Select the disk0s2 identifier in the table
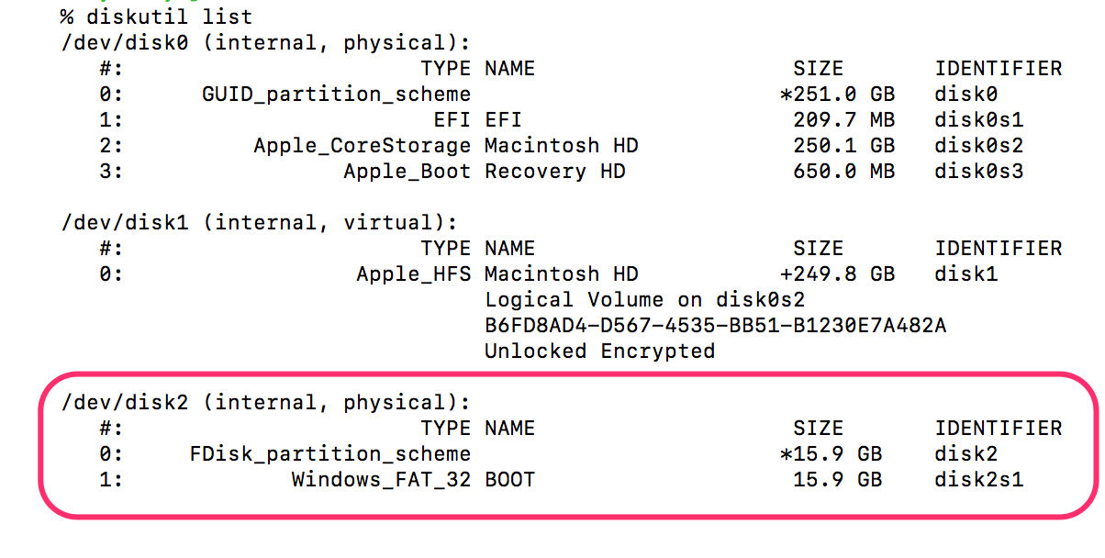This screenshot has width=1105, height=558. [x=978, y=145]
